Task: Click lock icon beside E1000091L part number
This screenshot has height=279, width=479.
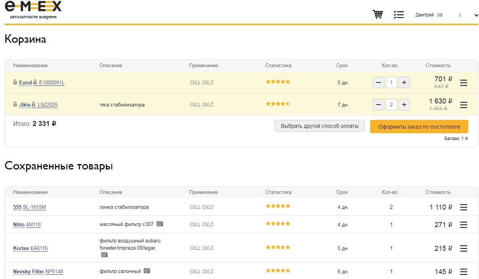Action: [x=35, y=82]
